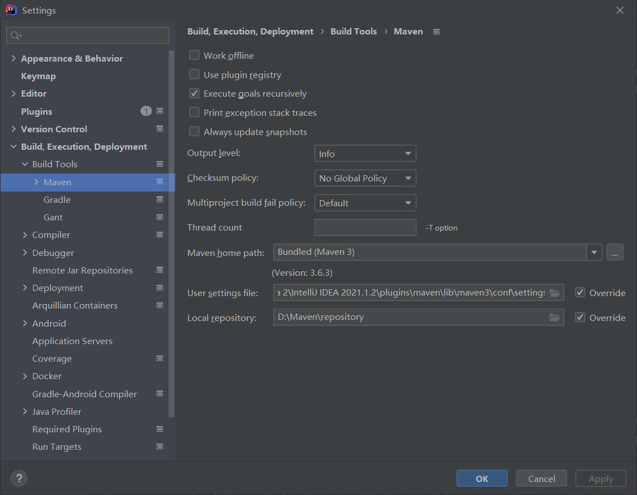The width and height of the screenshot is (637, 495).
Task: Expand the Debugger node arrow
Action: pos(25,253)
